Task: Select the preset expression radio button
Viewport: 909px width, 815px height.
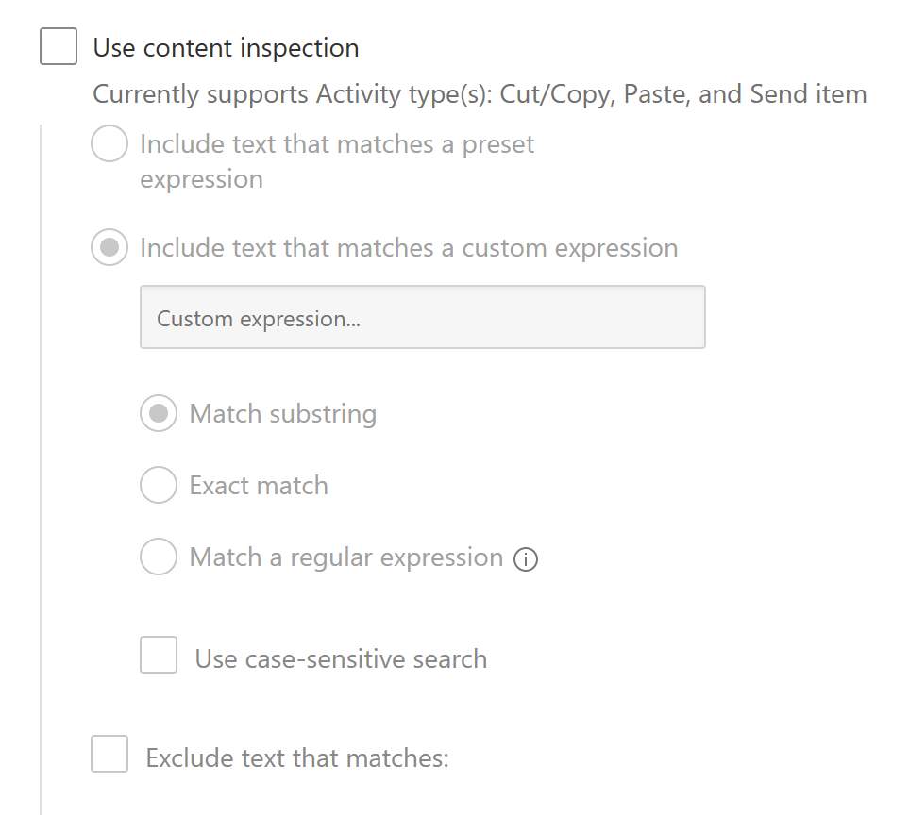Action: click(x=109, y=144)
